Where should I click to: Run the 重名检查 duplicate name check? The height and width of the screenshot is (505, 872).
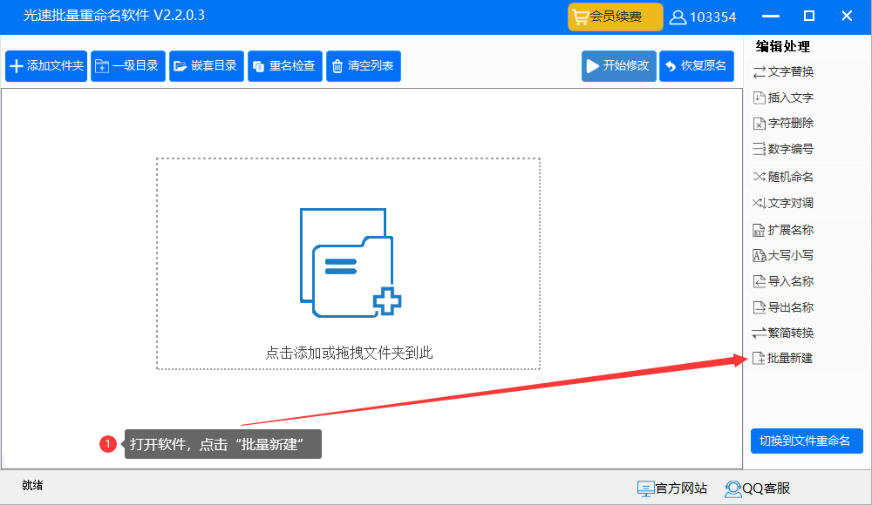[x=285, y=66]
